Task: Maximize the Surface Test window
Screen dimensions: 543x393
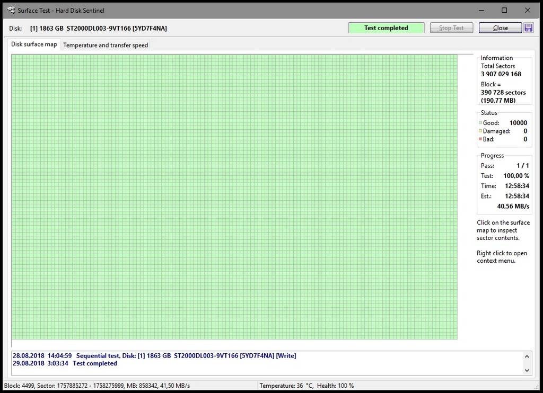Action: click(x=504, y=11)
